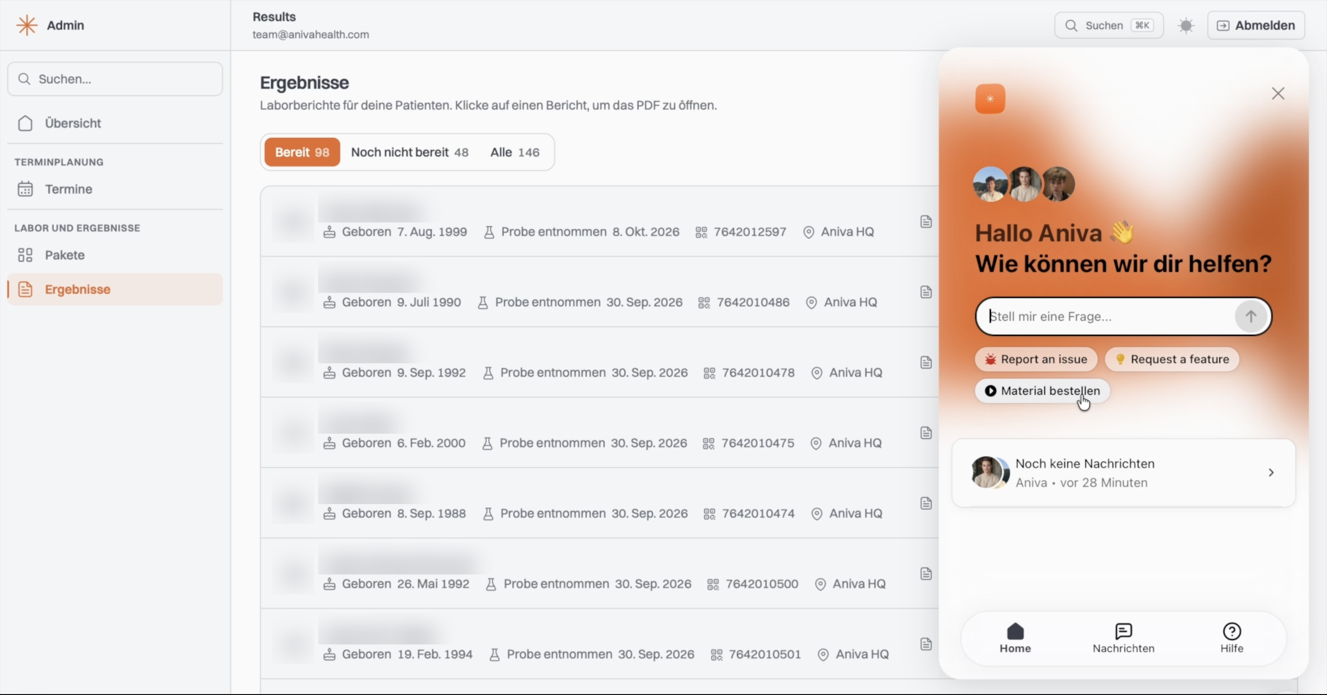This screenshot has width=1327, height=695.
Task: Click Report an issue chip
Action: coord(1036,359)
